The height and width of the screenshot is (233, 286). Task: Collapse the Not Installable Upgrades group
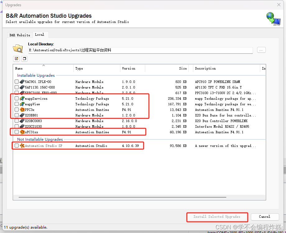tap(40, 139)
